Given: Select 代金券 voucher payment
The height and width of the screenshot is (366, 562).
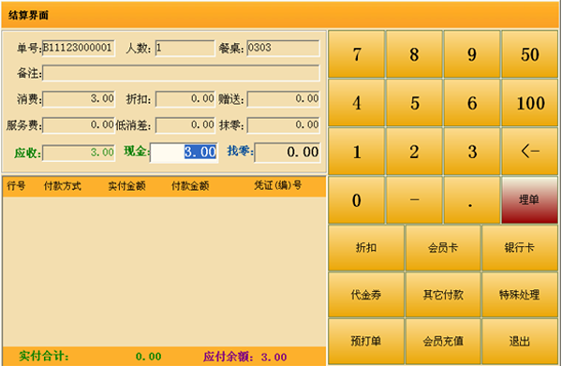Looking at the screenshot, I should (x=366, y=295).
